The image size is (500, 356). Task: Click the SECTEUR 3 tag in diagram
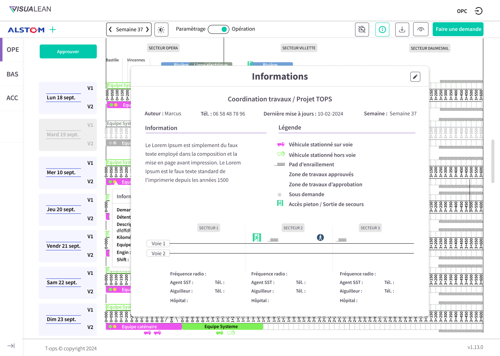[x=370, y=228]
